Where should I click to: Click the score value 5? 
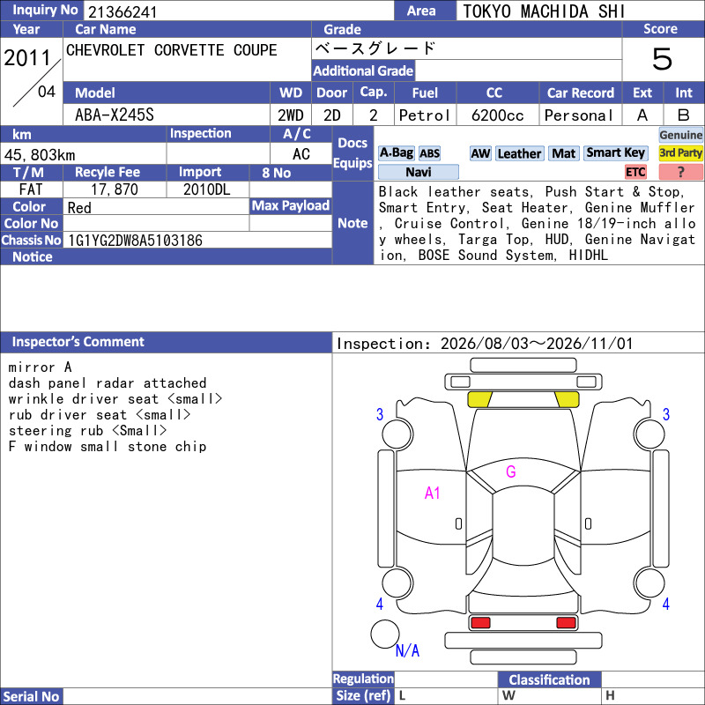coord(663,59)
